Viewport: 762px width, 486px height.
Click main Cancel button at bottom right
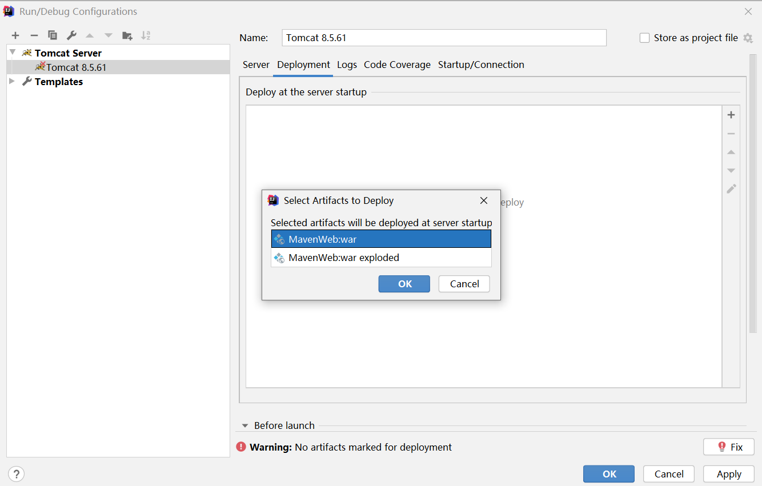pyautogui.click(x=669, y=474)
